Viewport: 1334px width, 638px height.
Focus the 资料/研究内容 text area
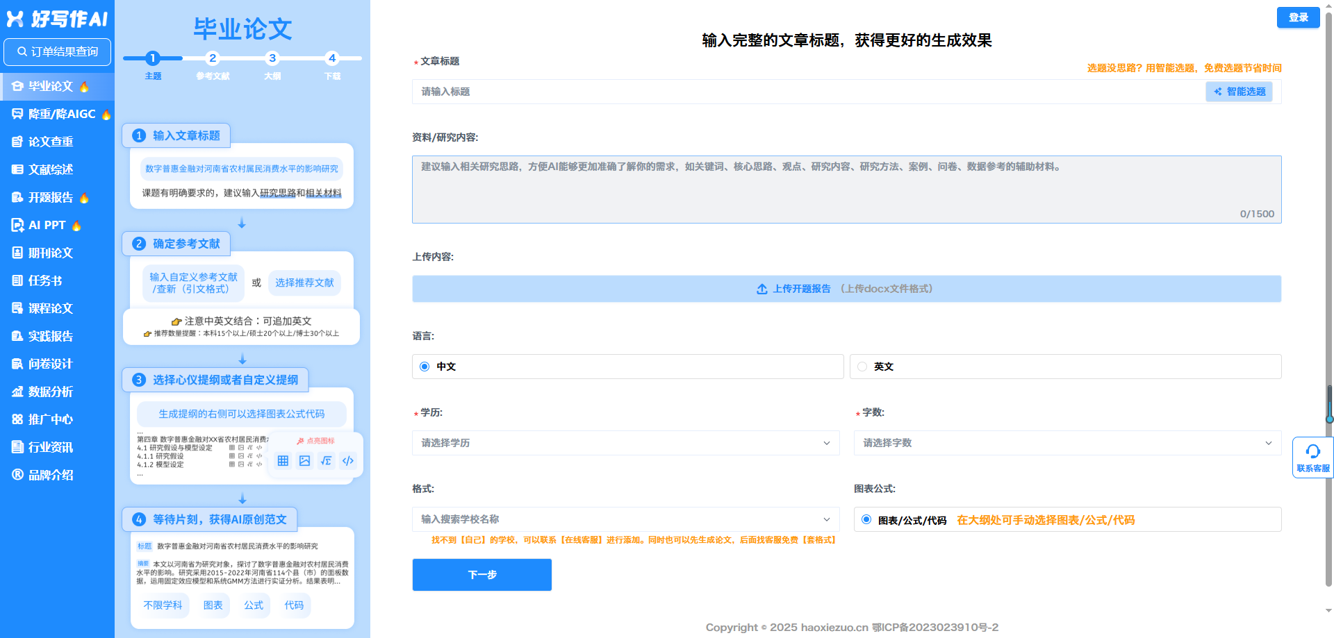click(x=846, y=189)
